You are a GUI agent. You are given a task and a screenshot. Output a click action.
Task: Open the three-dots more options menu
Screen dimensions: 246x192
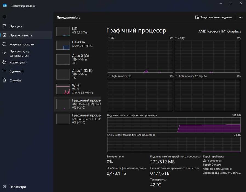click(x=241, y=17)
